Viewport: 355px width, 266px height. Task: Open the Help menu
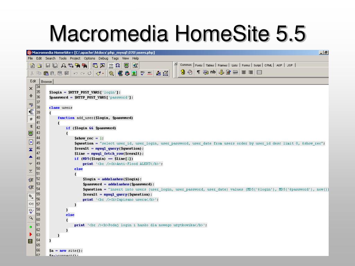point(136,58)
